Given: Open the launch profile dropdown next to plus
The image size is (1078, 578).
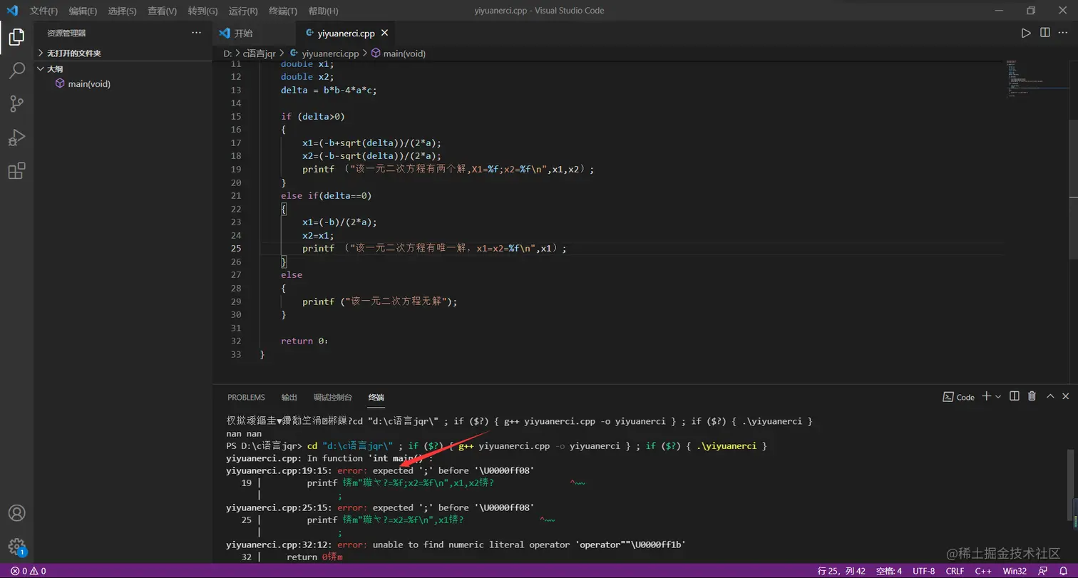Looking at the screenshot, I should pyautogui.click(x=998, y=396).
